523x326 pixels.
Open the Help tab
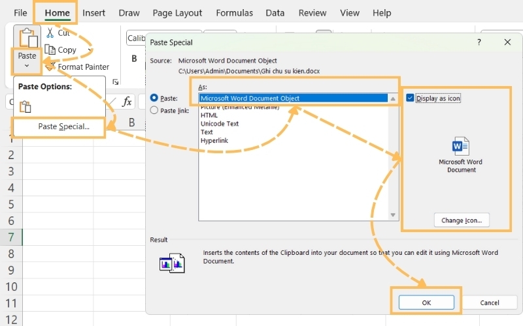[x=382, y=13]
